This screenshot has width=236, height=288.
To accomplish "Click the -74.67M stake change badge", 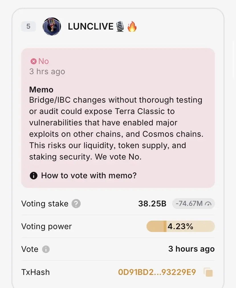I will point(193,204).
